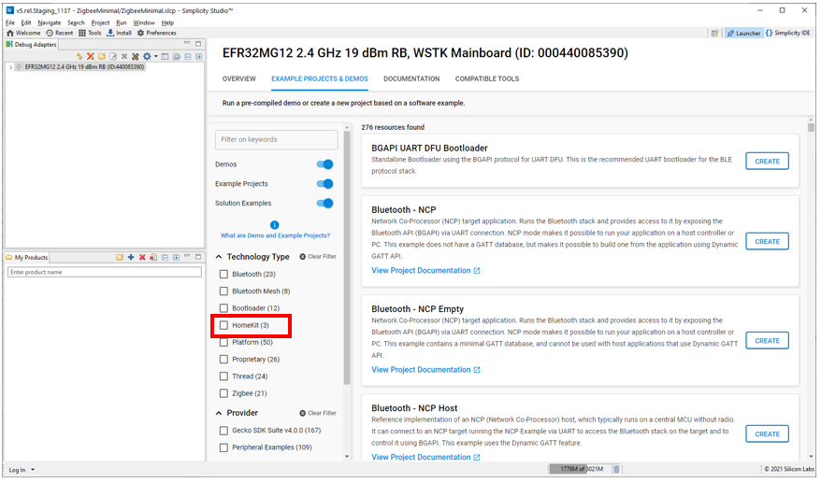Check Peripheral Examples (109) checkbox
Viewport: 821px width, 483px height.
[224, 447]
